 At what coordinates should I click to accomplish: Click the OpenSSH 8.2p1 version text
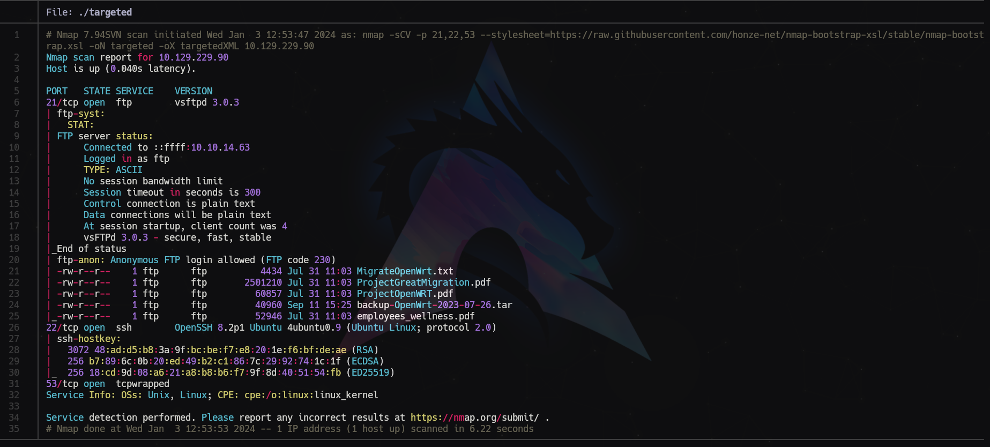[209, 327]
